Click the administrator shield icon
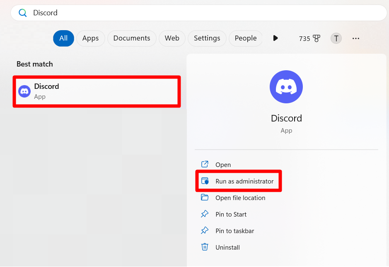The width and height of the screenshot is (389, 267). tap(205, 181)
